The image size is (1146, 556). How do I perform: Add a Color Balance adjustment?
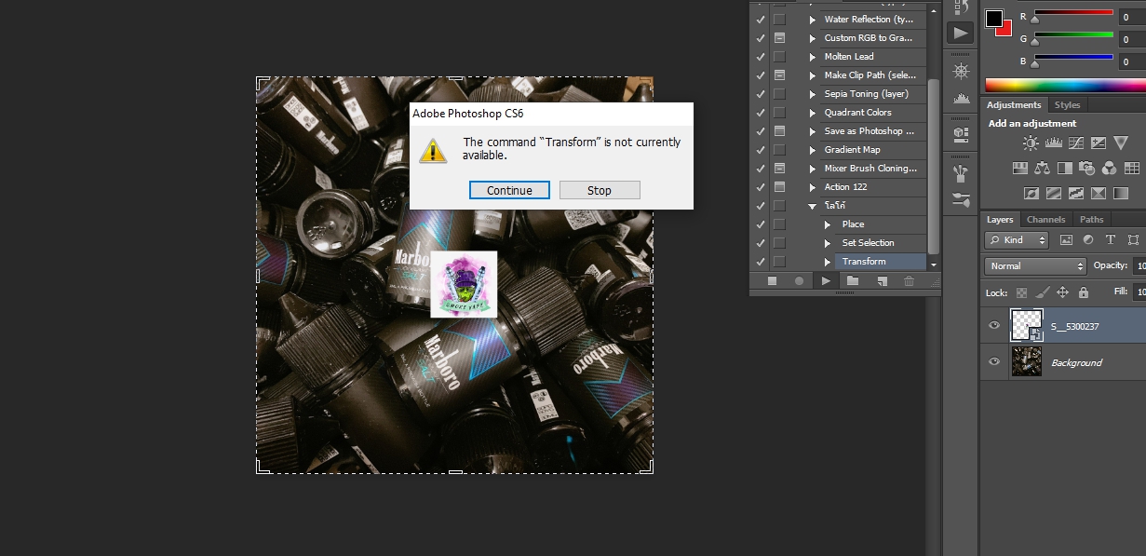[1042, 169]
